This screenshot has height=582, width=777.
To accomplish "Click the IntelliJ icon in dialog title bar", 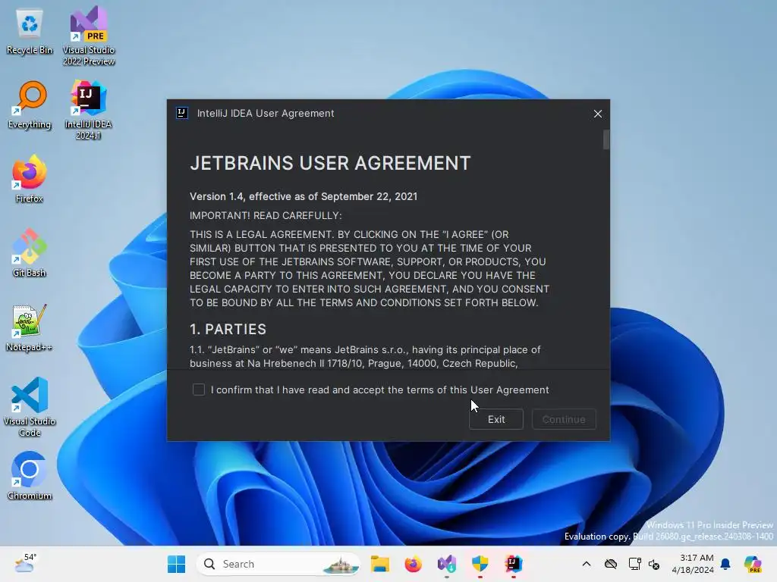I will [x=182, y=114].
